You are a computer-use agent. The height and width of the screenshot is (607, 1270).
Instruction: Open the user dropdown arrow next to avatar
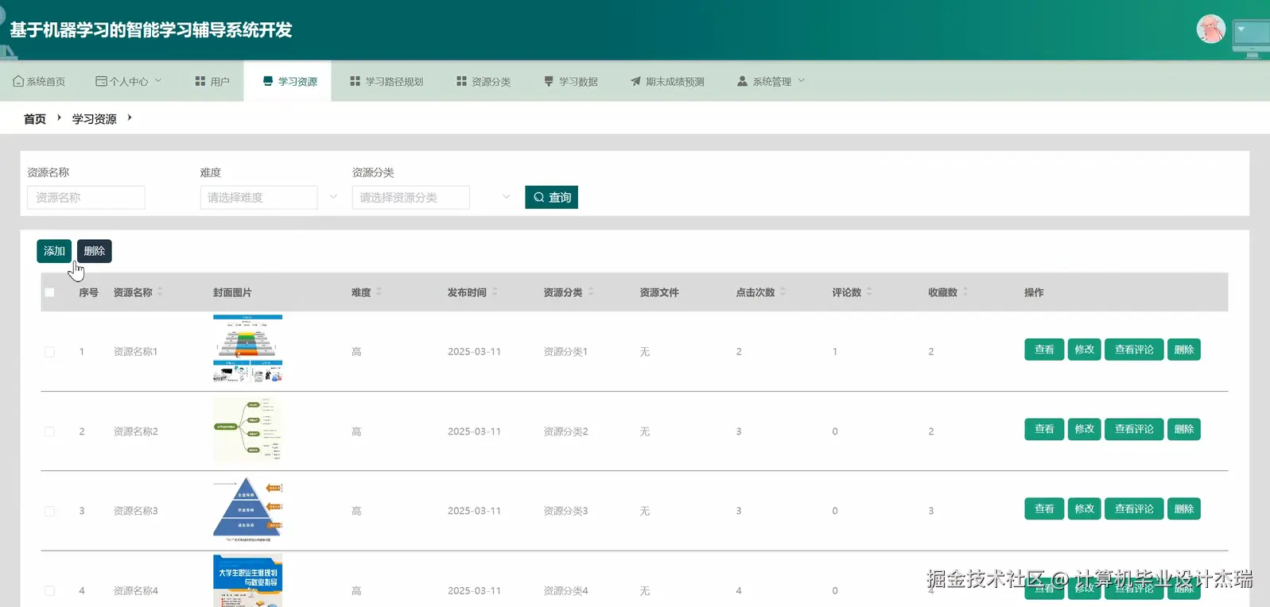click(x=1241, y=29)
